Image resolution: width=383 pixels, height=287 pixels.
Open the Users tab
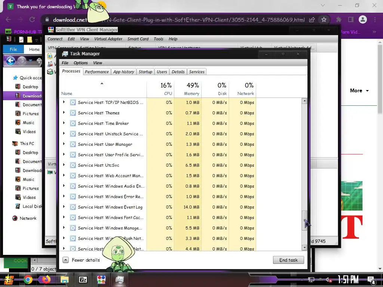(x=162, y=72)
